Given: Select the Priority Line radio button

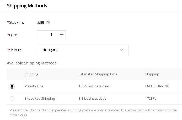Looking at the screenshot, I should (x=12, y=86).
